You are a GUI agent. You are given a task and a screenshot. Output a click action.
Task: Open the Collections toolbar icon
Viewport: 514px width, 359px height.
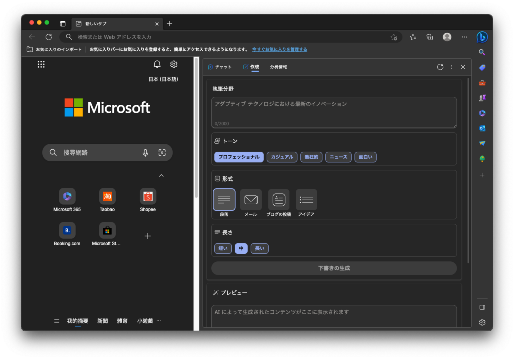click(430, 37)
